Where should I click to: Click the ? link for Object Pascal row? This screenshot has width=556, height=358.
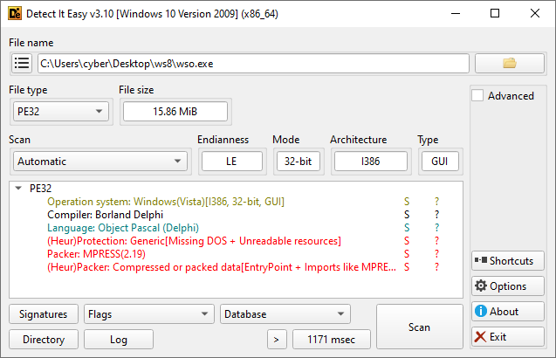coord(437,228)
